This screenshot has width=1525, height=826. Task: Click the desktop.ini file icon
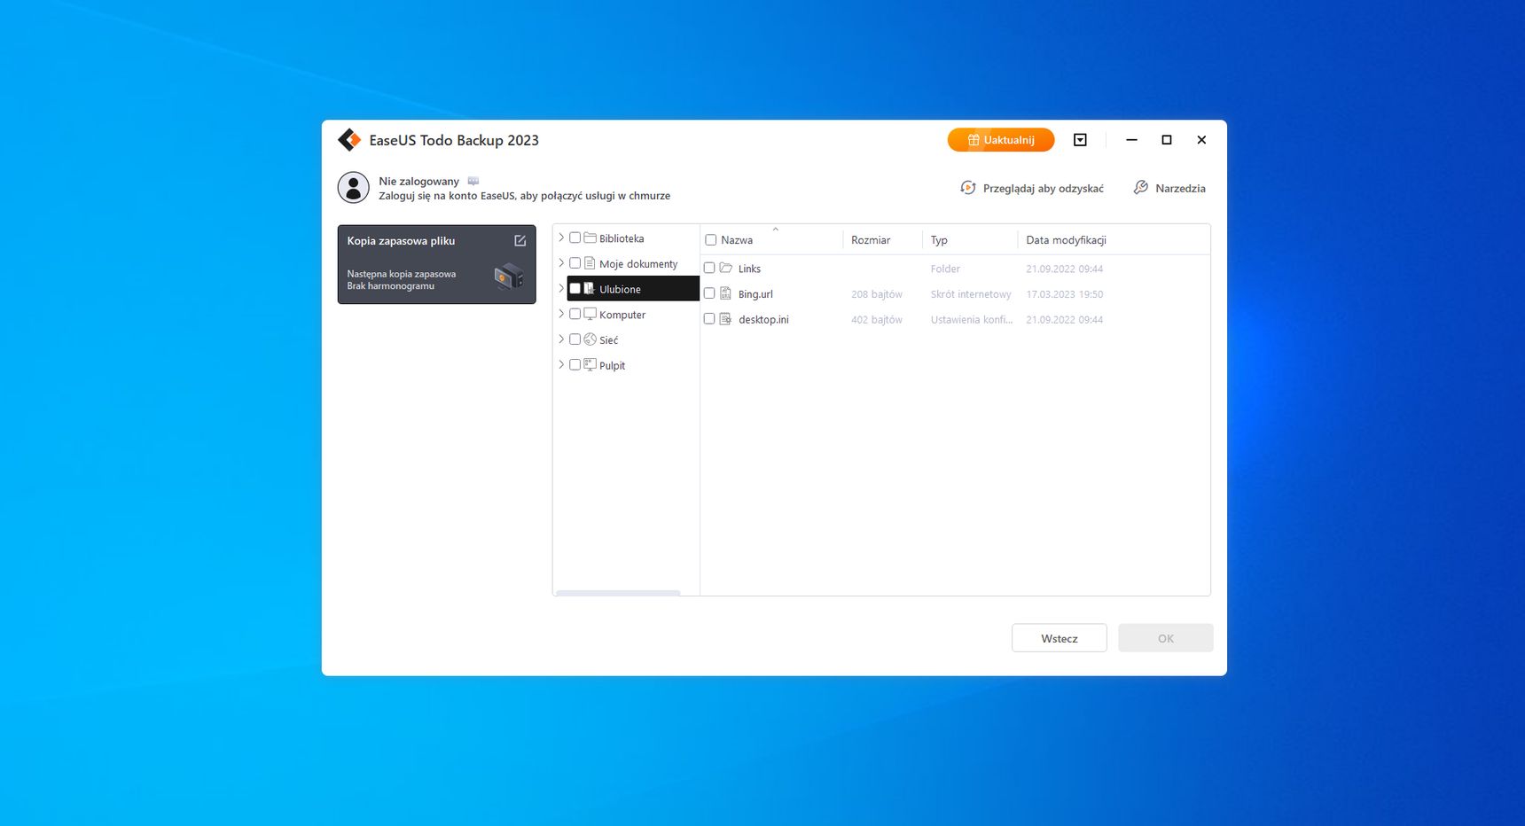(725, 319)
